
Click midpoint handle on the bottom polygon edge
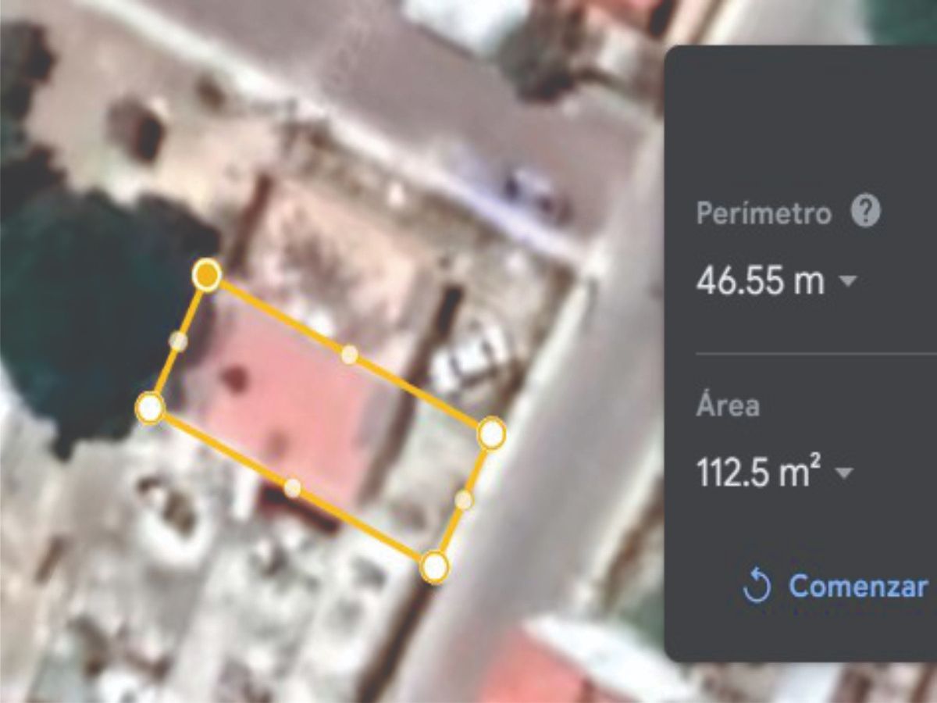[292, 488]
